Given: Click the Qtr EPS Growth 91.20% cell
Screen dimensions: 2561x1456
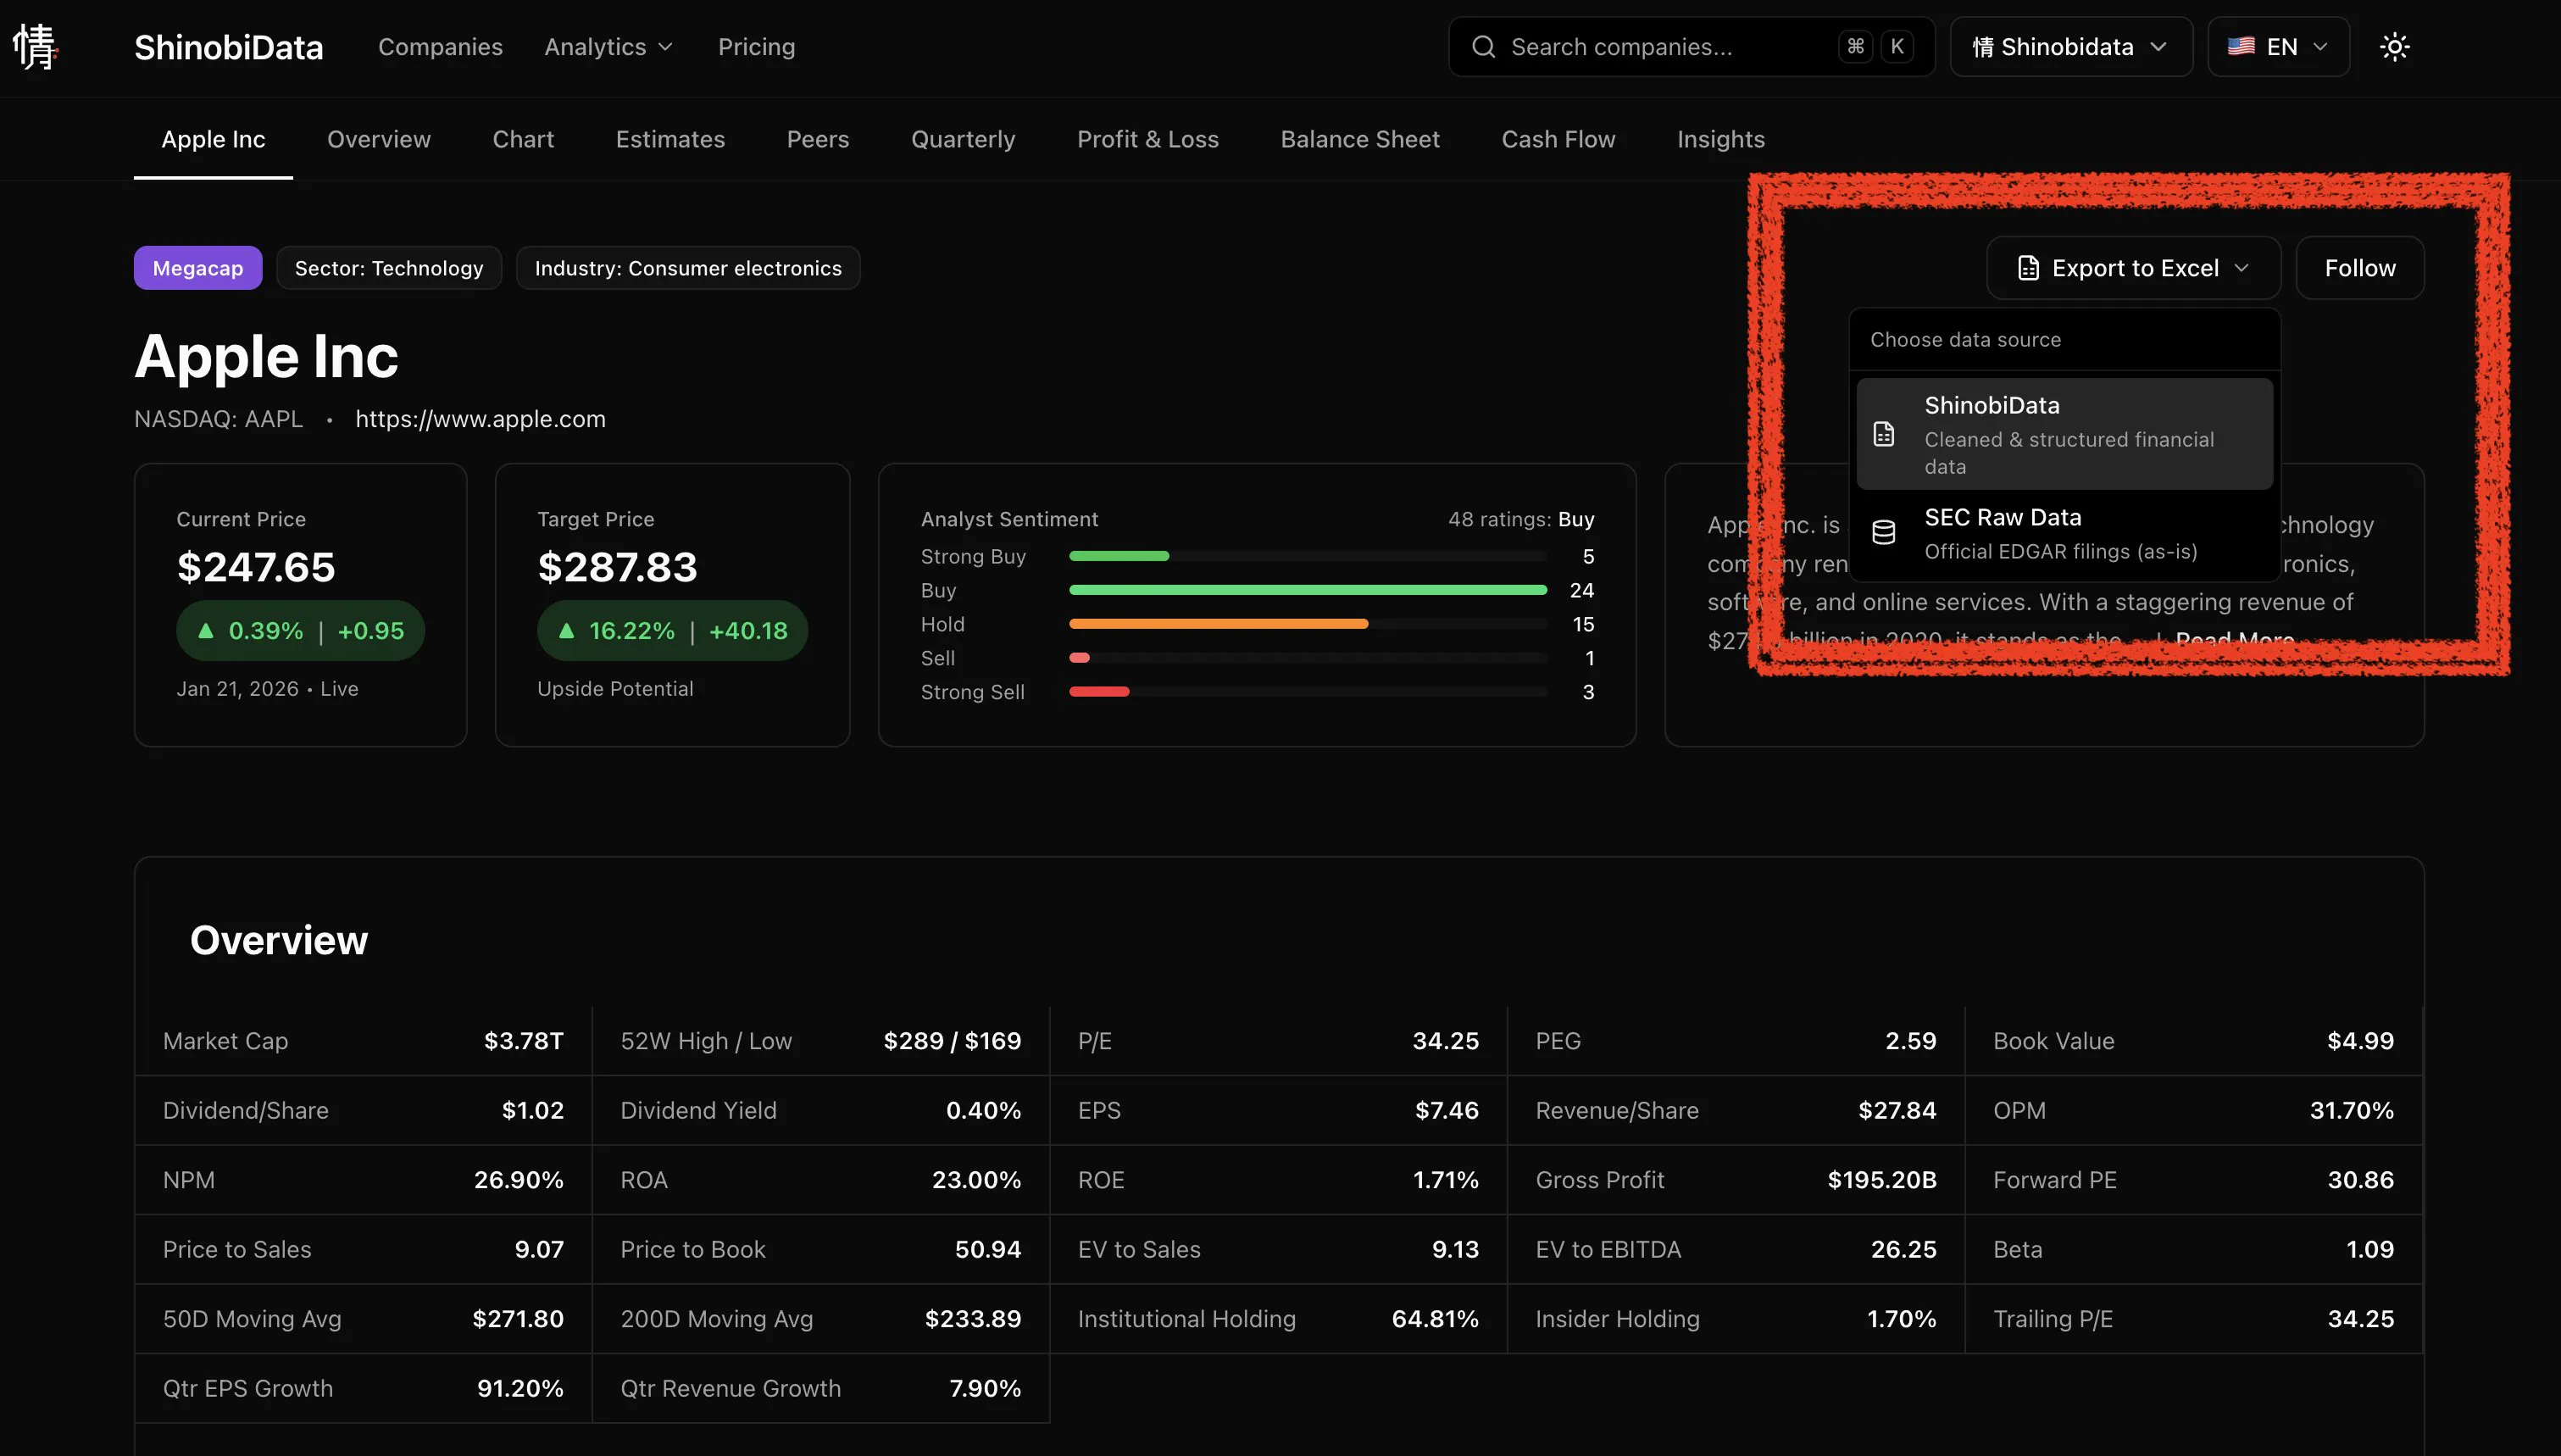Looking at the screenshot, I should pos(363,1388).
